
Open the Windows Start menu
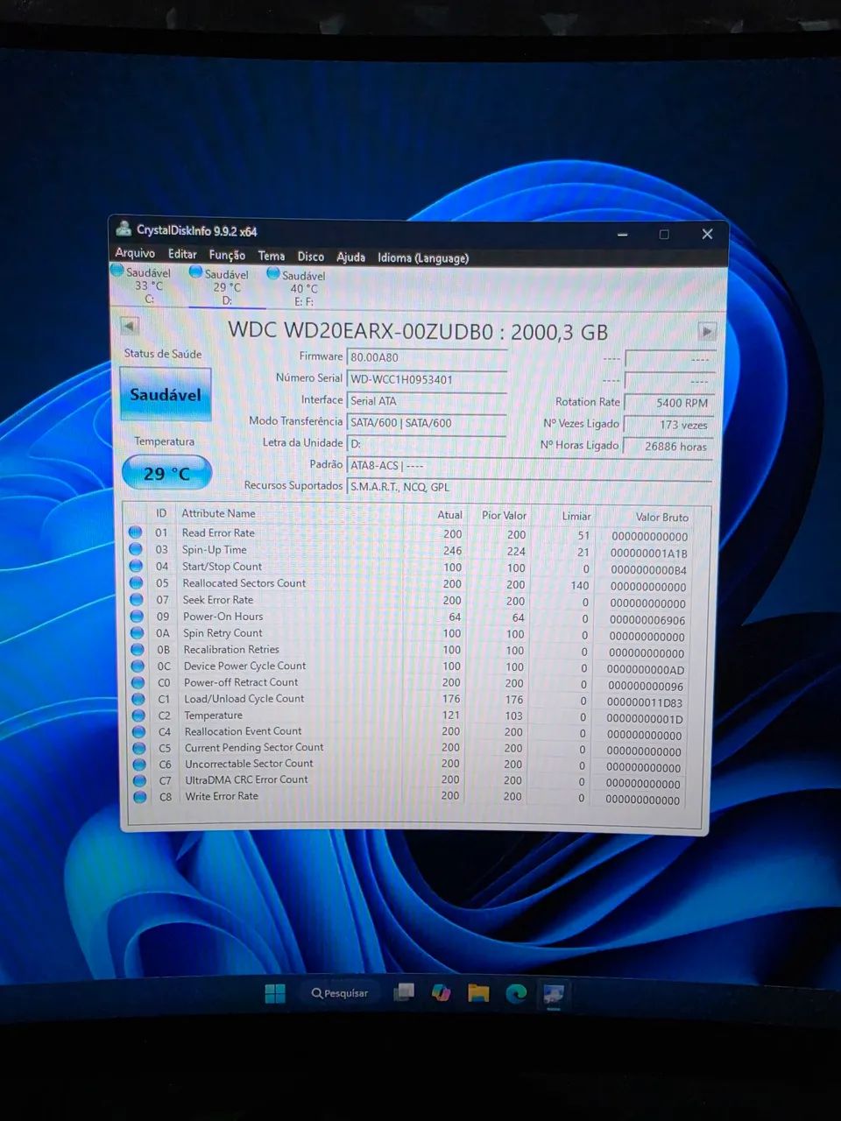275,993
